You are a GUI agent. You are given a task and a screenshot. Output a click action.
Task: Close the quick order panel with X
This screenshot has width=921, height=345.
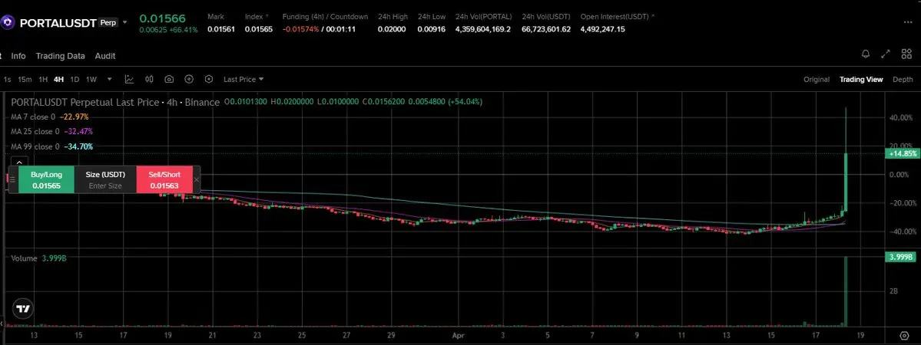pyautogui.click(x=196, y=179)
